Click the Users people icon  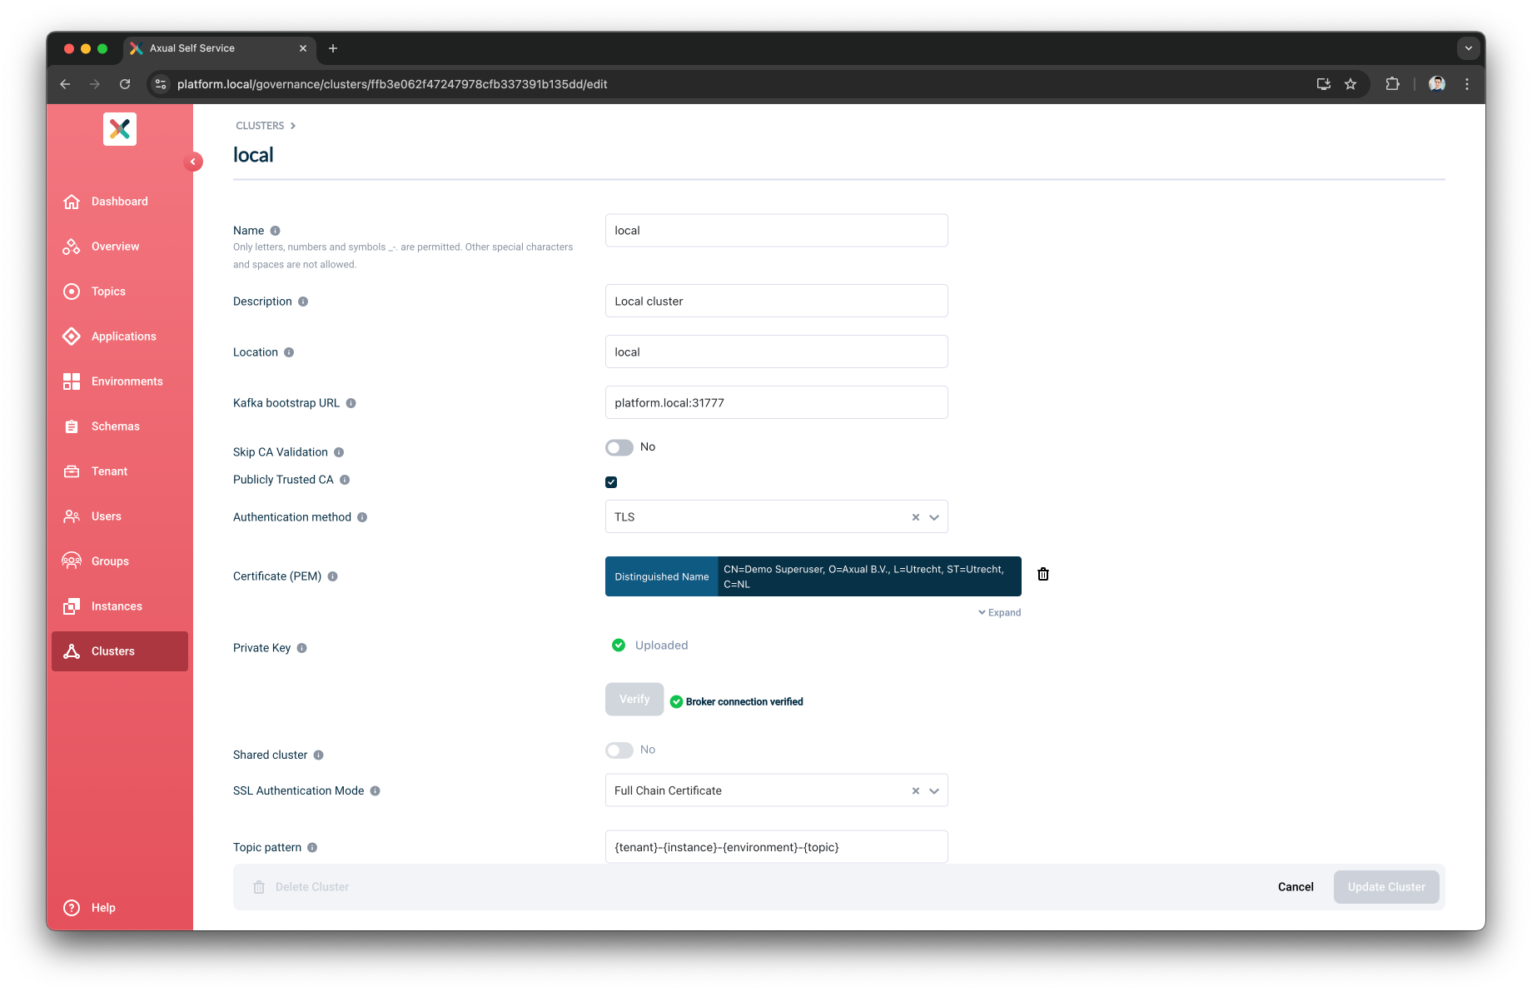tap(72, 516)
